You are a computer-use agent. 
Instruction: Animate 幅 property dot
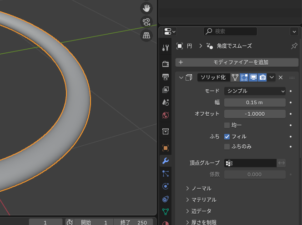[291, 102]
